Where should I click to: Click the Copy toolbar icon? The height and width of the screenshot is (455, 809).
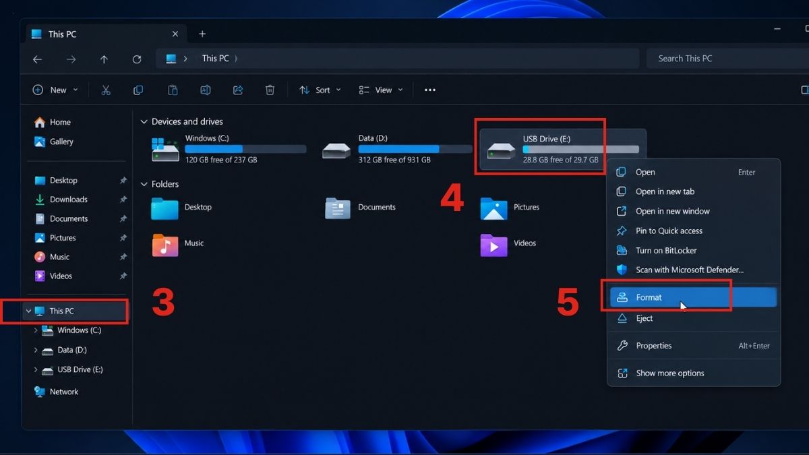[x=138, y=90]
